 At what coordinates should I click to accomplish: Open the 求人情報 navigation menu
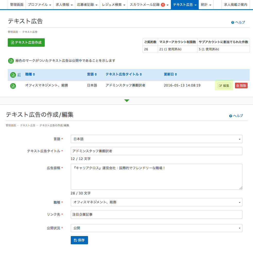[64, 5]
